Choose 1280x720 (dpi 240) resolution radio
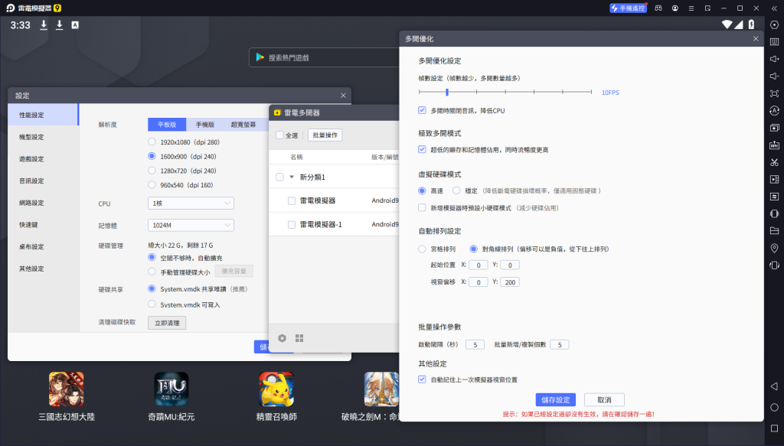Image resolution: width=784 pixels, height=446 pixels. [x=152, y=171]
